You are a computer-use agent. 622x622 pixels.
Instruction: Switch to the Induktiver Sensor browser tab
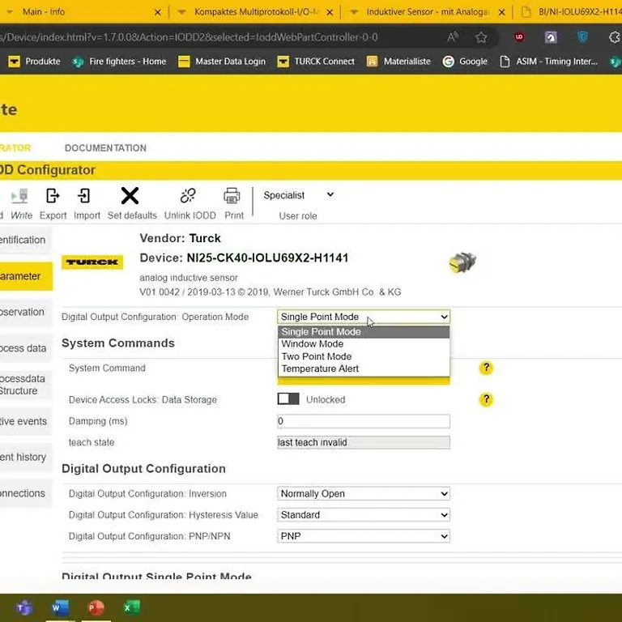427,12
